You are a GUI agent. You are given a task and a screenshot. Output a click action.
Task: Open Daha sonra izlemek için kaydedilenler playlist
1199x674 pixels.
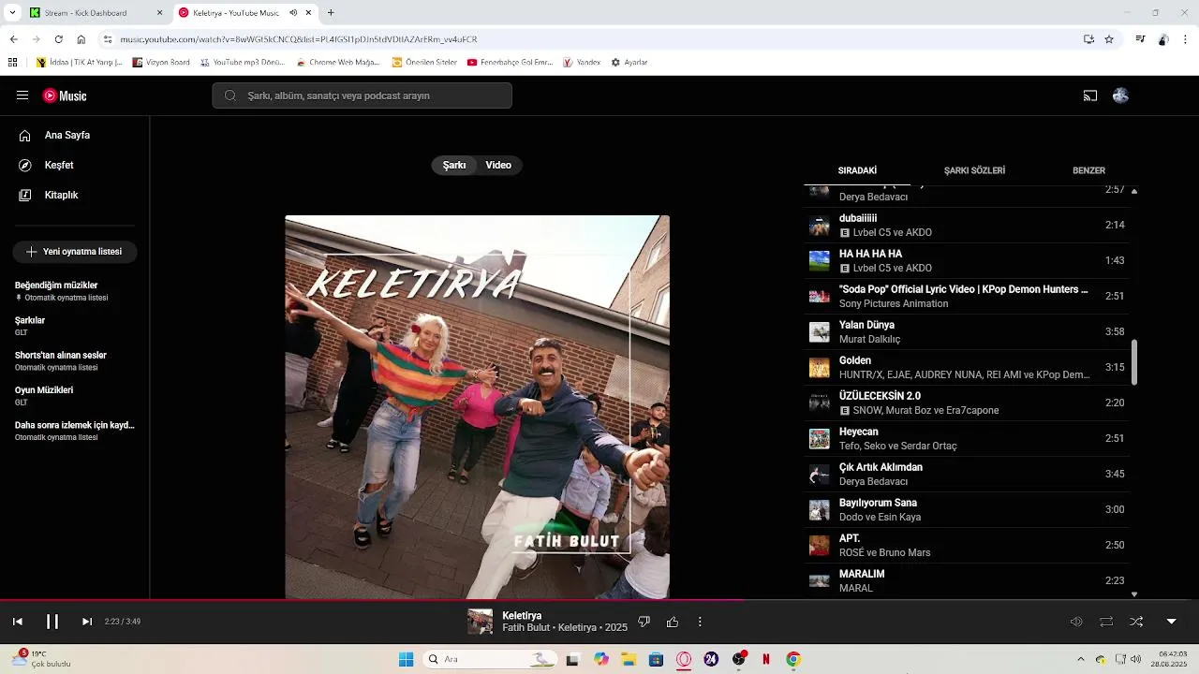tap(75, 431)
